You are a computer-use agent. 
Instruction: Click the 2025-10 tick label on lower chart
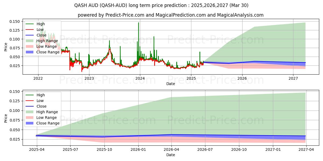[x=104, y=149]
